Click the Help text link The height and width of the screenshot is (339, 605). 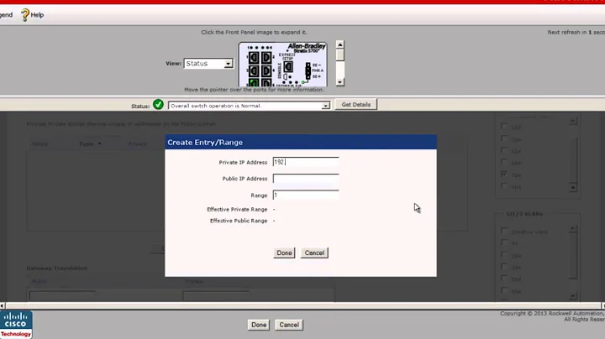tap(37, 15)
